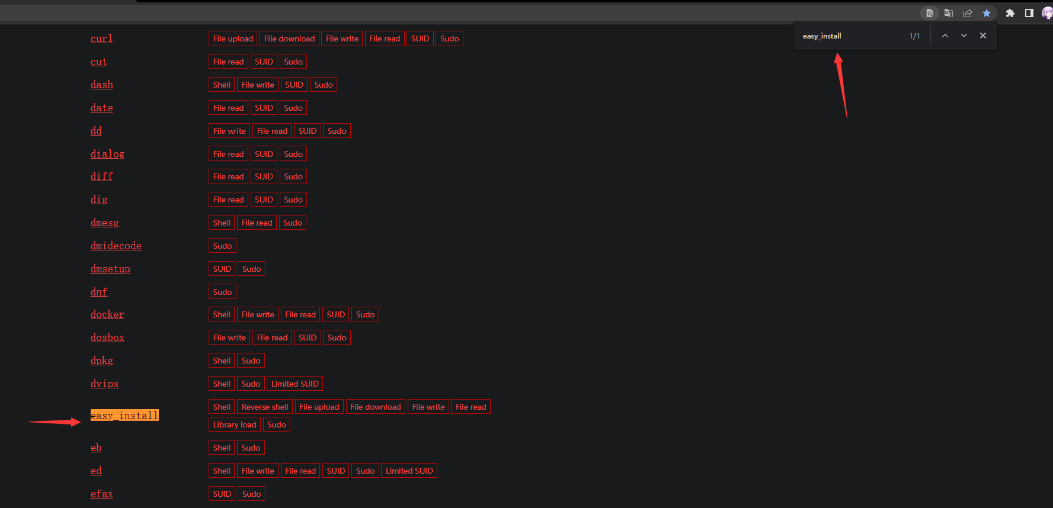This screenshot has height=508, width=1053.
Task: Open the dig binary link
Action: click(x=99, y=200)
